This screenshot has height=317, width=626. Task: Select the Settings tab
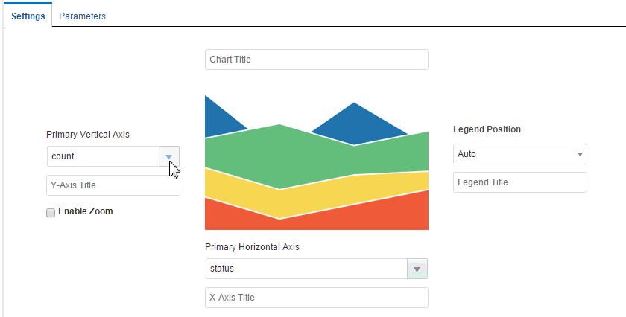coord(28,16)
